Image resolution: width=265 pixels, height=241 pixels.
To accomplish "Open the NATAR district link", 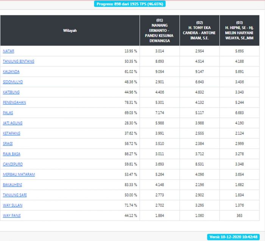I will [x=8, y=51].
